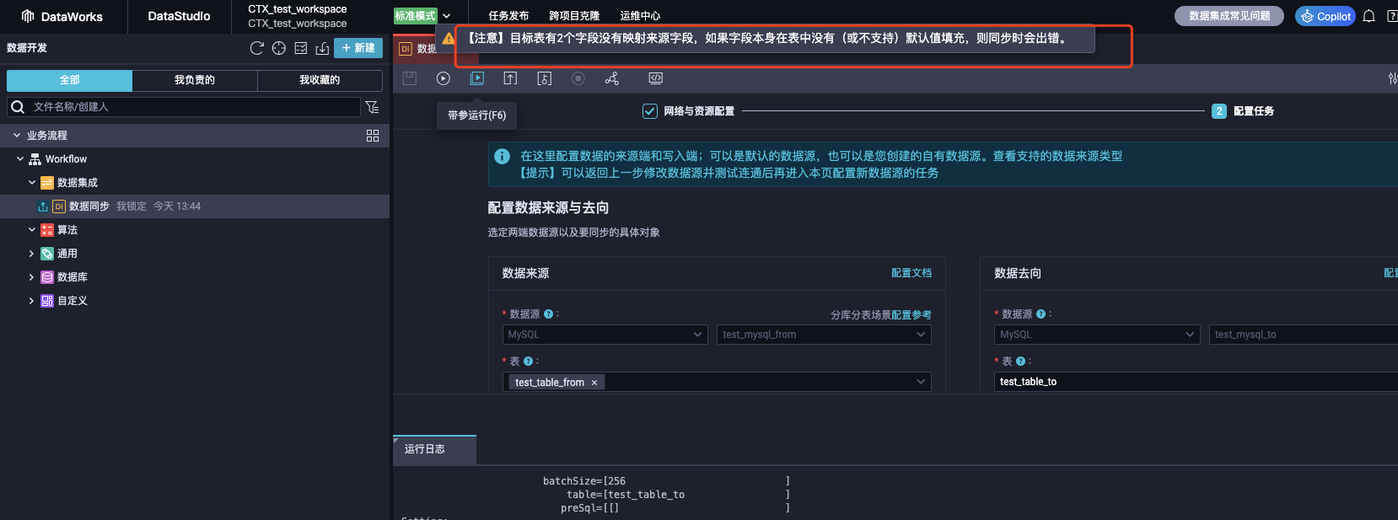
Task: Open 数据集成常见问题 button
Action: (x=1229, y=16)
